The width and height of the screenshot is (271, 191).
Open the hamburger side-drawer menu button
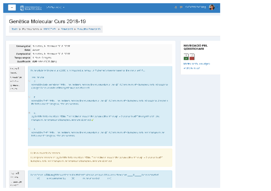click(x=12, y=8)
